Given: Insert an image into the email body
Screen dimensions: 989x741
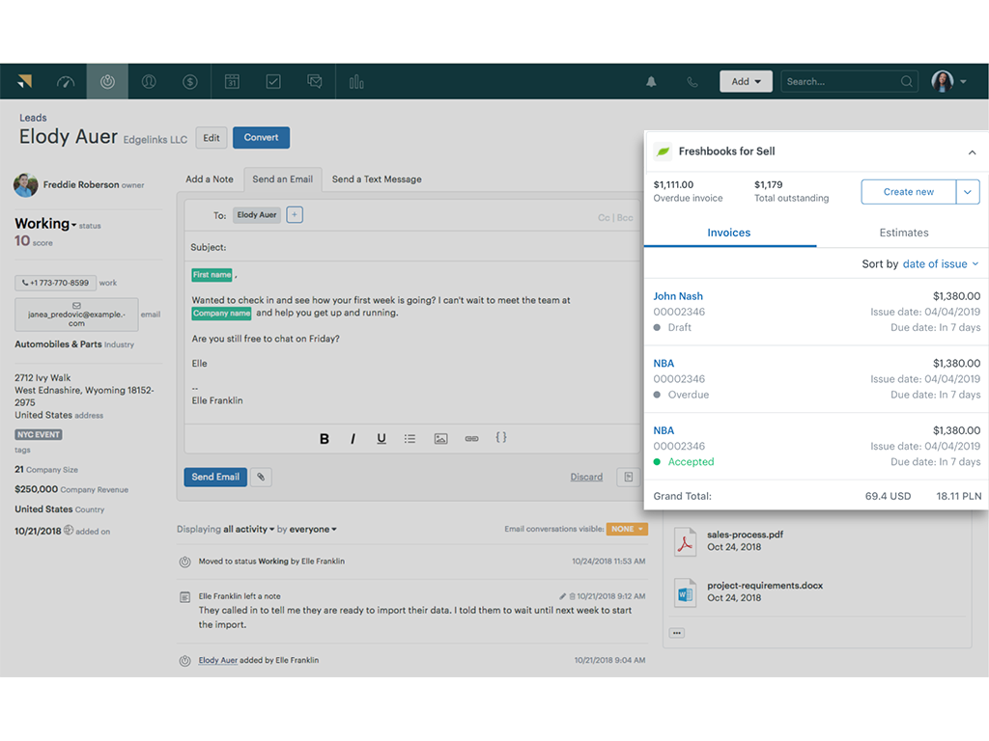Looking at the screenshot, I should (x=440, y=438).
